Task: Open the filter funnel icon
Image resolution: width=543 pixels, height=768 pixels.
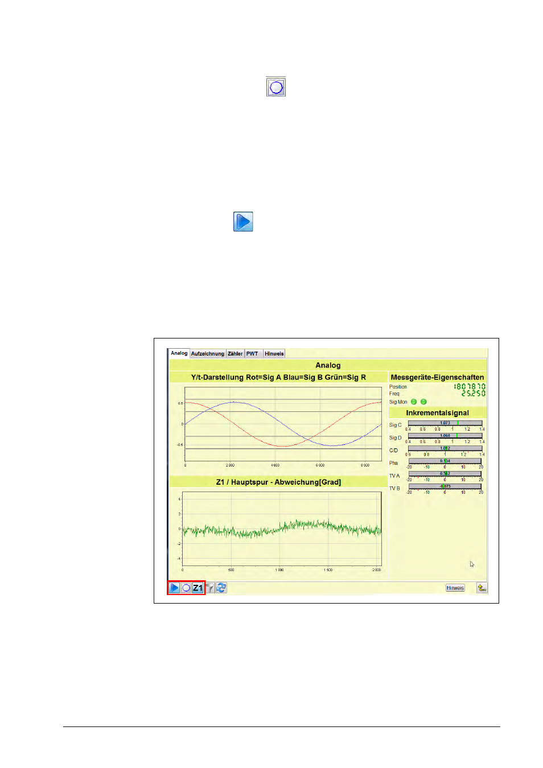Action: (210, 588)
